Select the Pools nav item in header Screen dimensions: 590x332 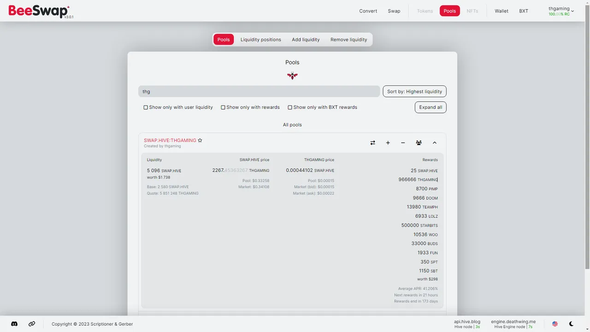450,11
